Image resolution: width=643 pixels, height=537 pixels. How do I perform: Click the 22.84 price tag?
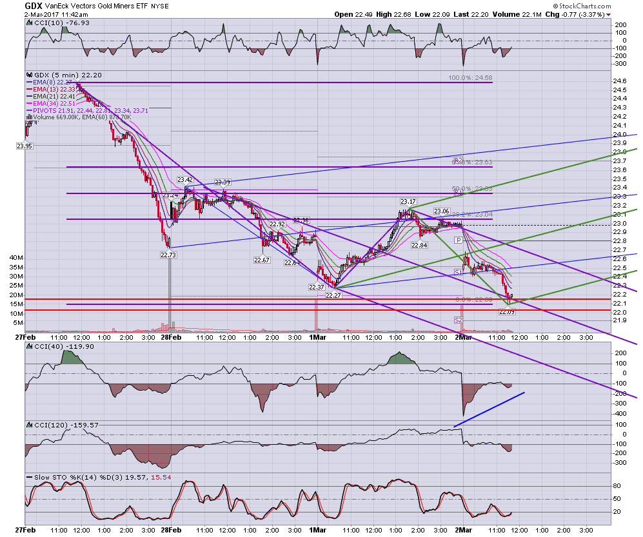click(419, 246)
